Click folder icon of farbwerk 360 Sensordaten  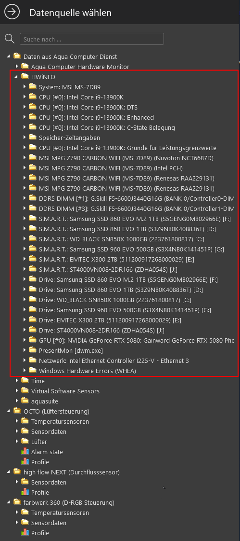point(25,522)
